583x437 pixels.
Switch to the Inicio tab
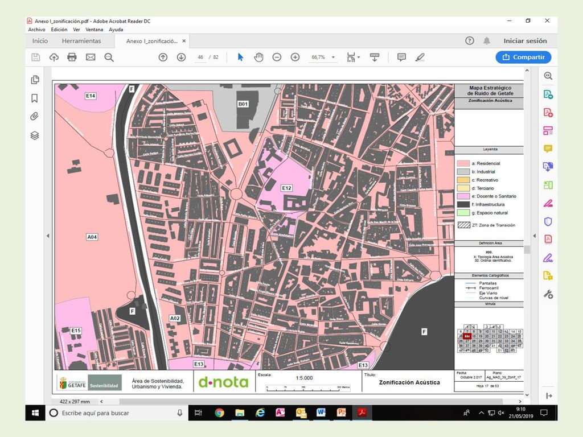click(40, 41)
